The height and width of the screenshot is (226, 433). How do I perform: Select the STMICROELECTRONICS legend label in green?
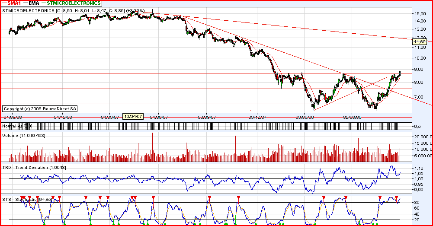pyautogui.click(x=71, y=3)
